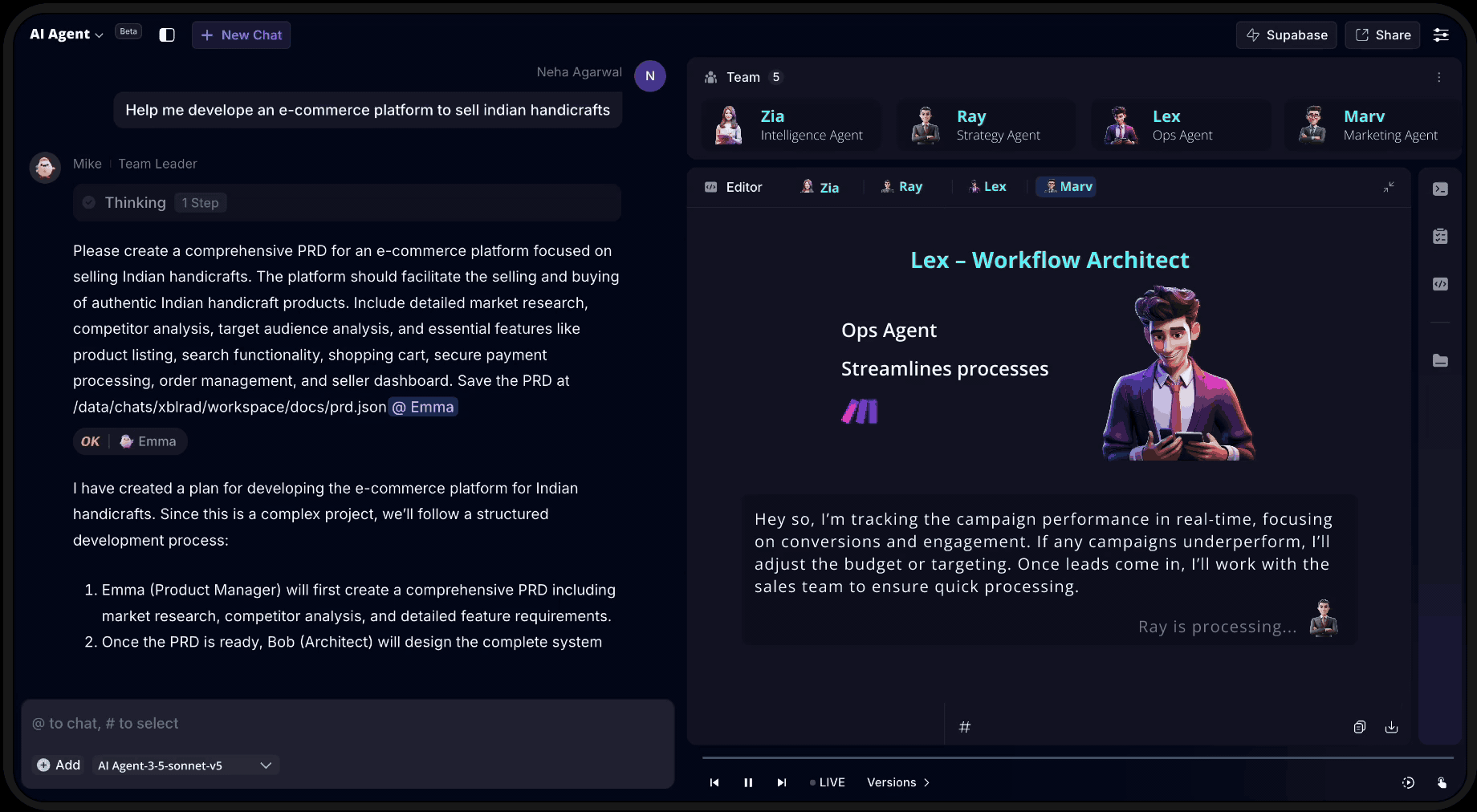Pause the playback

pyautogui.click(x=748, y=782)
